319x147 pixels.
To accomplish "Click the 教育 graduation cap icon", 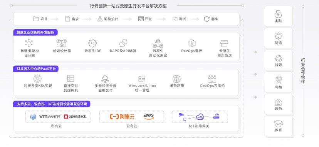I will pyautogui.click(x=278, y=124).
